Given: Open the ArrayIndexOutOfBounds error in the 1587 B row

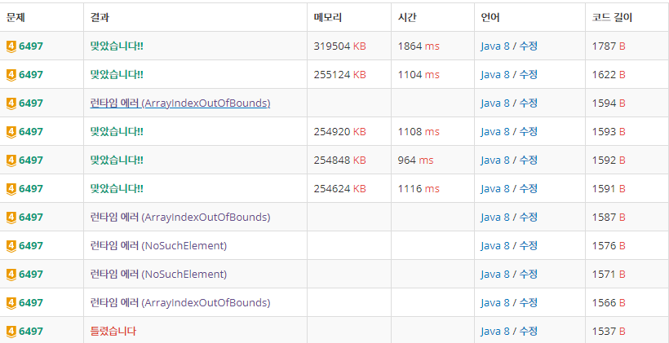Looking at the screenshot, I should click(180, 218).
